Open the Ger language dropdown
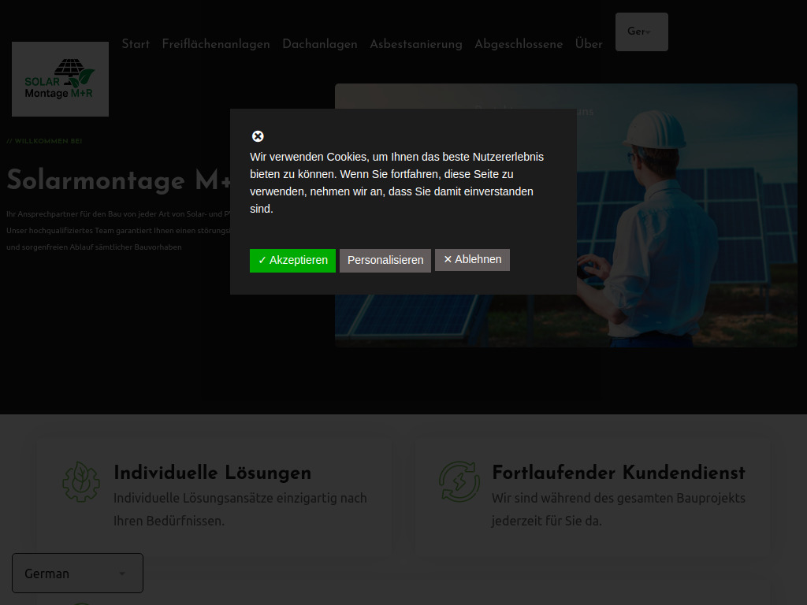This screenshot has height=605, width=807. [x=641, y=31]
